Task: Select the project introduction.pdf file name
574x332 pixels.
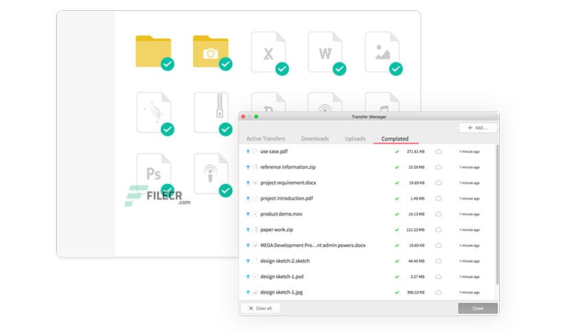Action: tap(286, 198)
